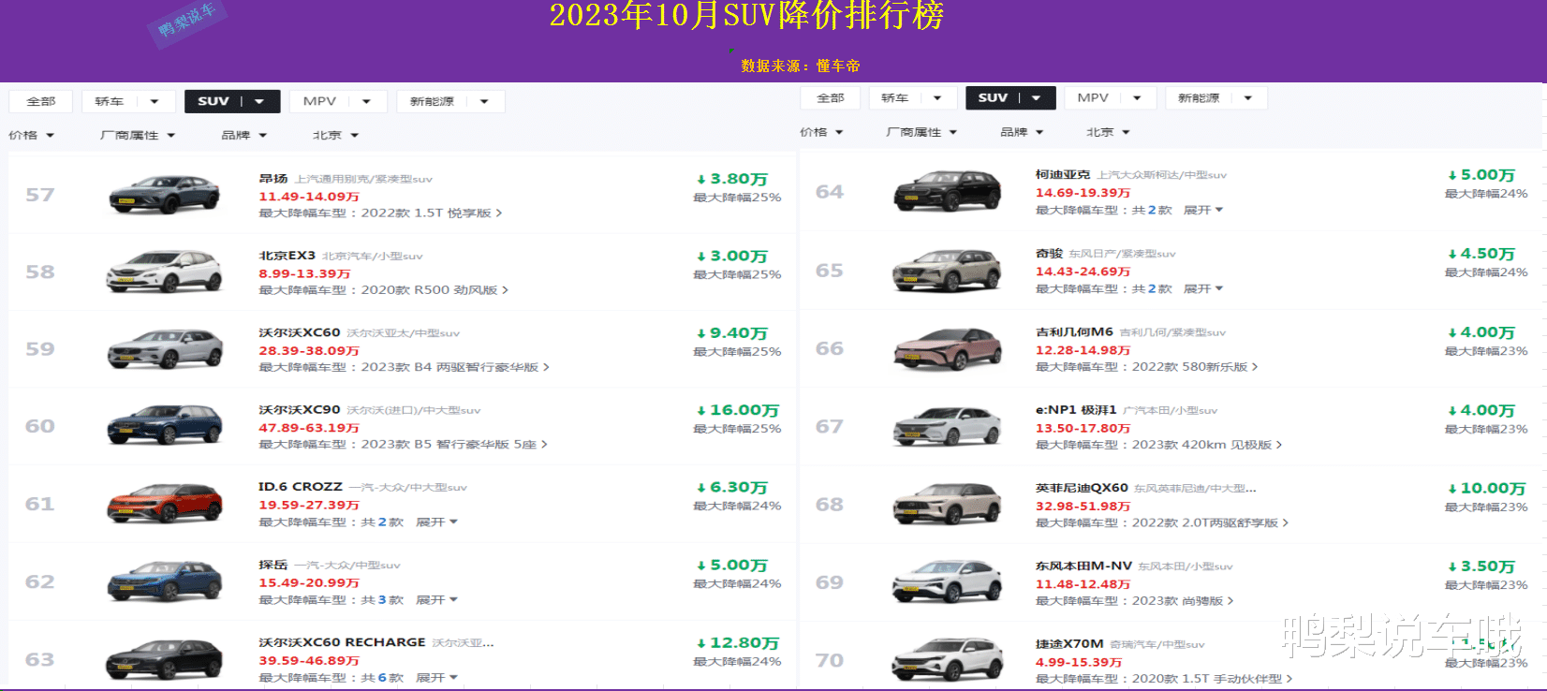Open the ID.6 CROZZ model name link
Image resolution: width=1547 pixels, height=691 pixels.
(301, 487)
